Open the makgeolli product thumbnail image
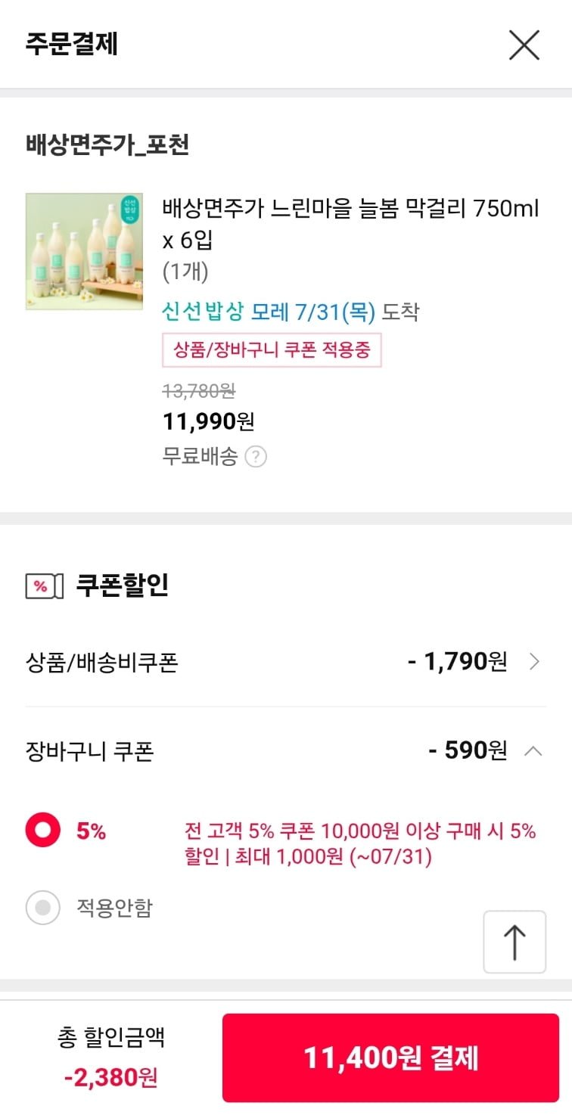Viewport: 572px width, 1115px height. click(x=84, y=251)
